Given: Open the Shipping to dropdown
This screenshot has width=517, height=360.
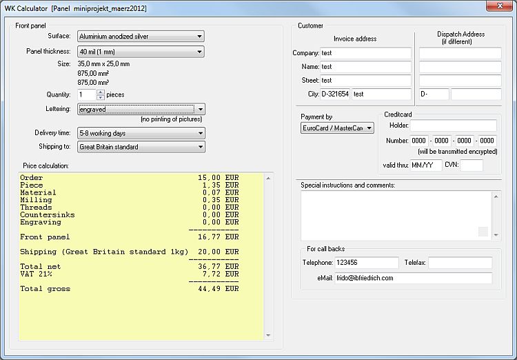Looking at the screenshot, I should click(199, 147).
